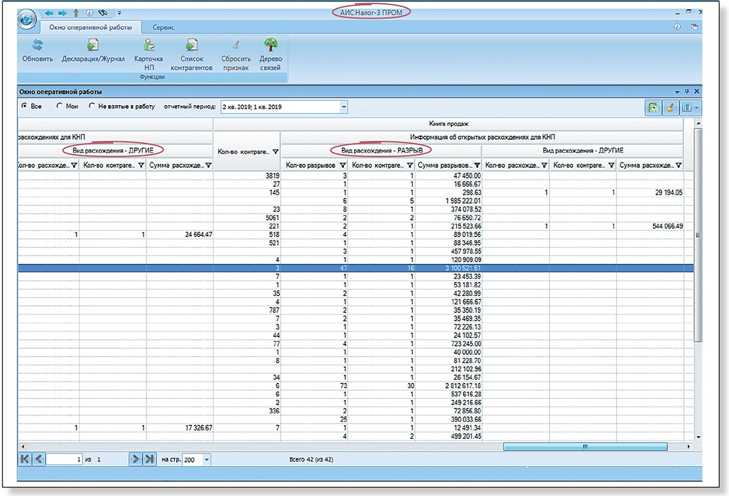The image size is (729, 496).
Task: Select Не взятые в работу option
Action: click(x=92, y=106)
